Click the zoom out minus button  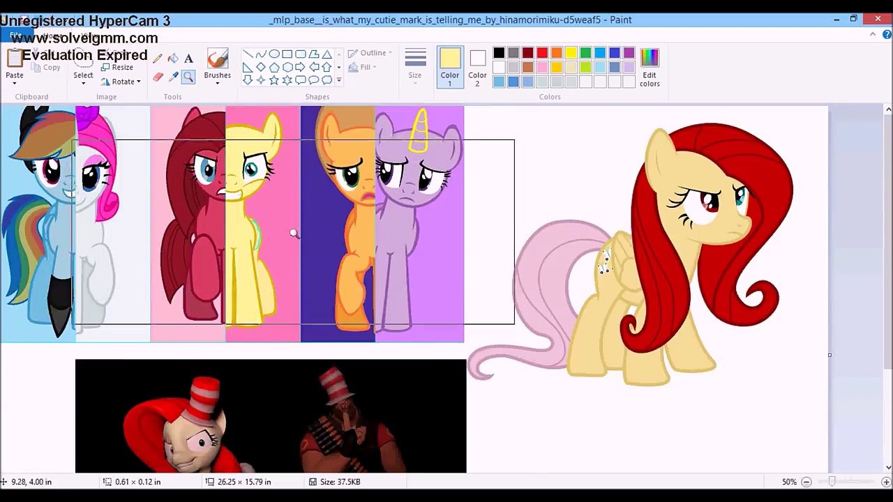point(806,482)
